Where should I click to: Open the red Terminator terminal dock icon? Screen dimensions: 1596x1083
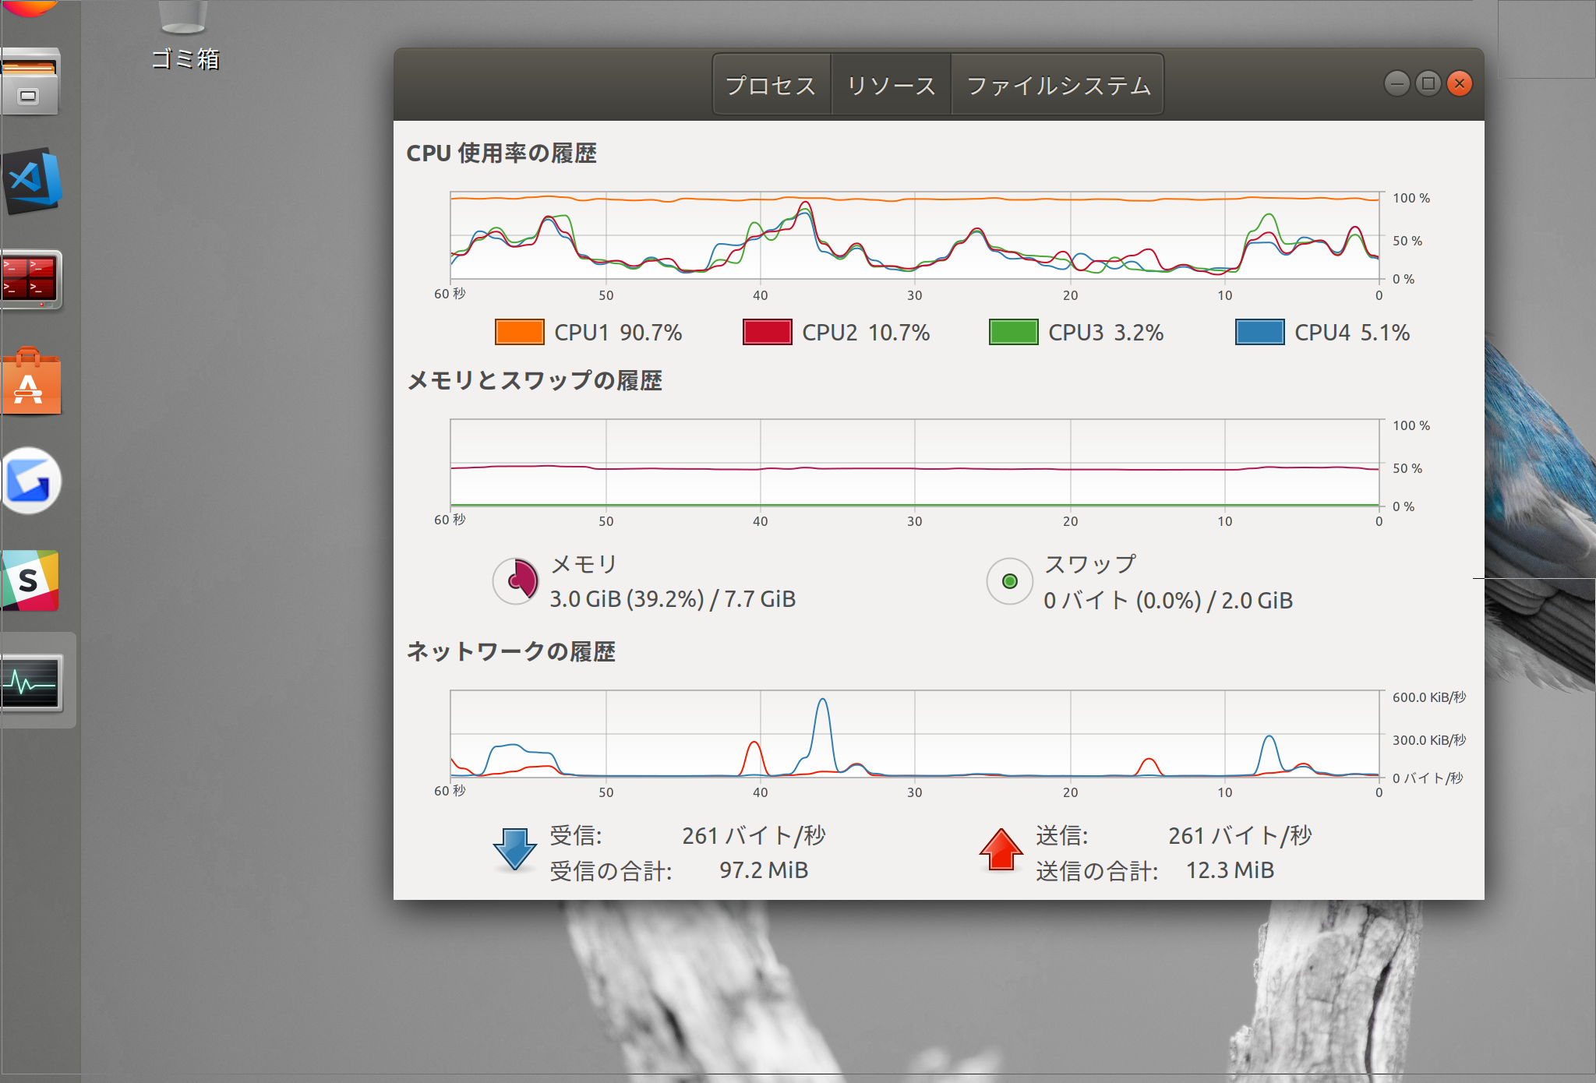click(31, 280)
